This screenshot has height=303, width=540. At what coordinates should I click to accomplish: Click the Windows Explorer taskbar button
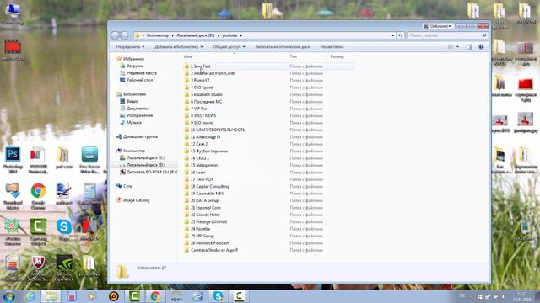51,296
